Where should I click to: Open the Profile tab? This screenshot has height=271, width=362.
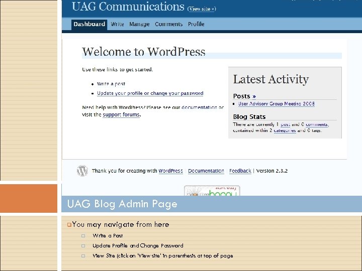click(196, 24)
